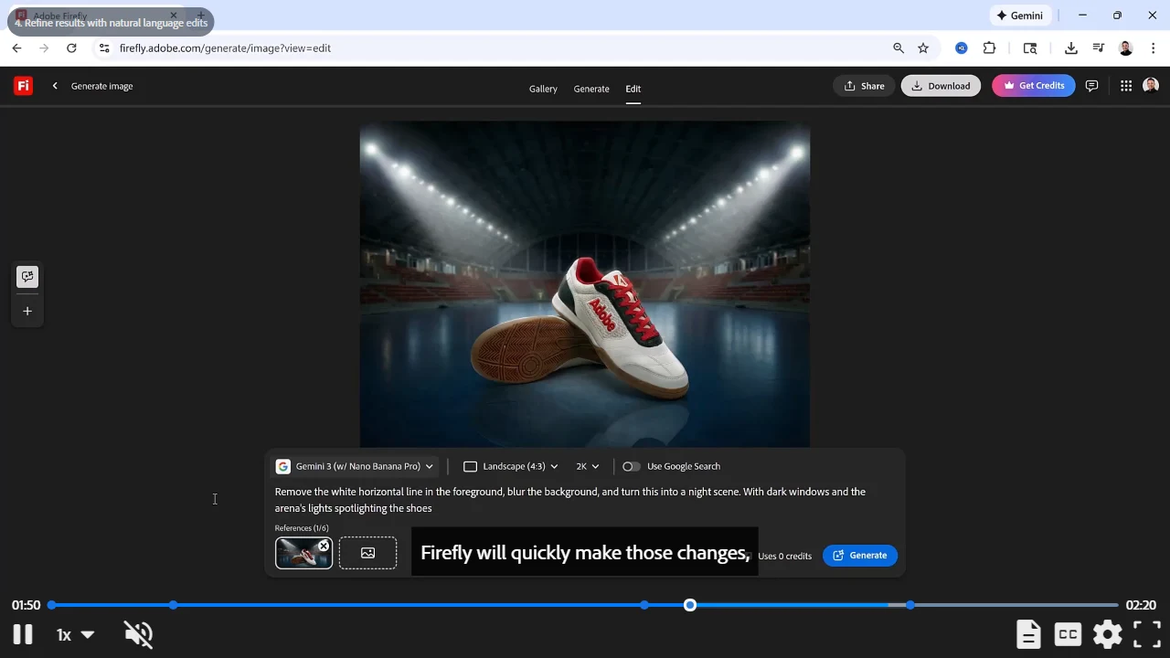This screenshot has width=1170, height=658.
Task: Jump to last chapter marker on timeline
Action: tap(910, 605)
